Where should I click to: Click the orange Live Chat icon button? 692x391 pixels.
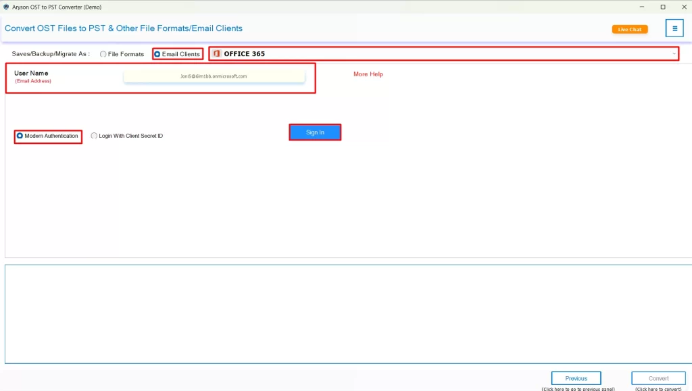(629, 29)
